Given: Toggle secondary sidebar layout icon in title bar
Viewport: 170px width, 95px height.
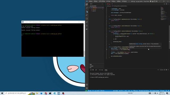Looking at the screenshot, I should pos(155,1).
